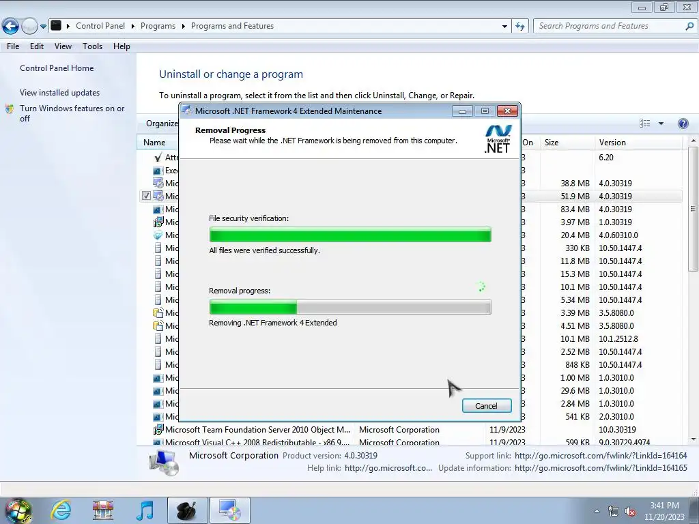Click the programs list vertical scrollbar thumb
This screenshot has width=699, height=524.
693,209
